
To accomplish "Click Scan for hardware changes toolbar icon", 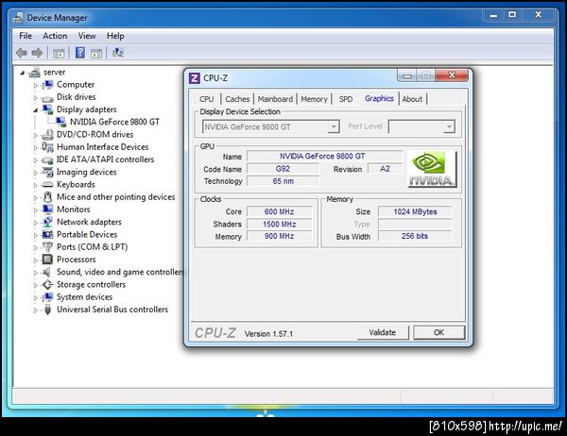I will tap(117, 53).
